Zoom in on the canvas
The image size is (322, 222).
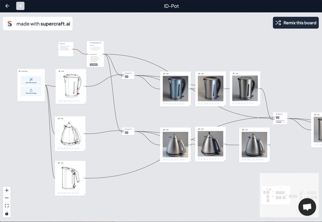7,190
